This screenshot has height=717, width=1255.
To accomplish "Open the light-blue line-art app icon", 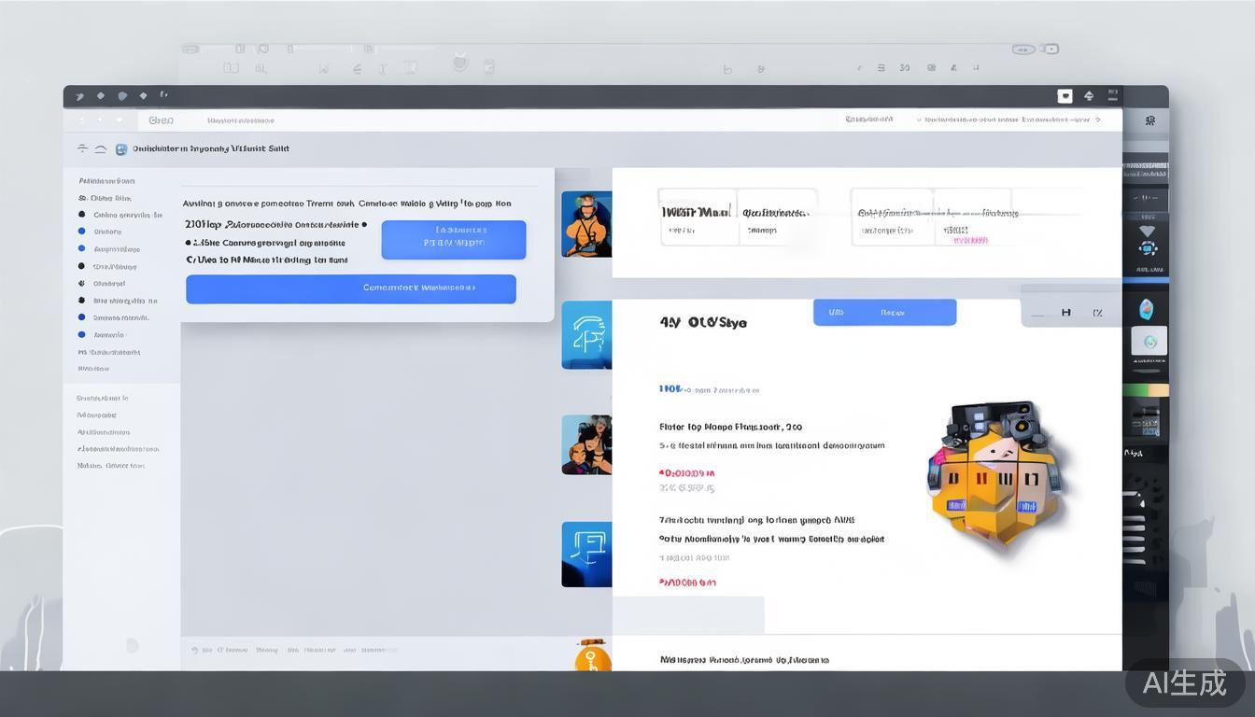I will [586, 334].
